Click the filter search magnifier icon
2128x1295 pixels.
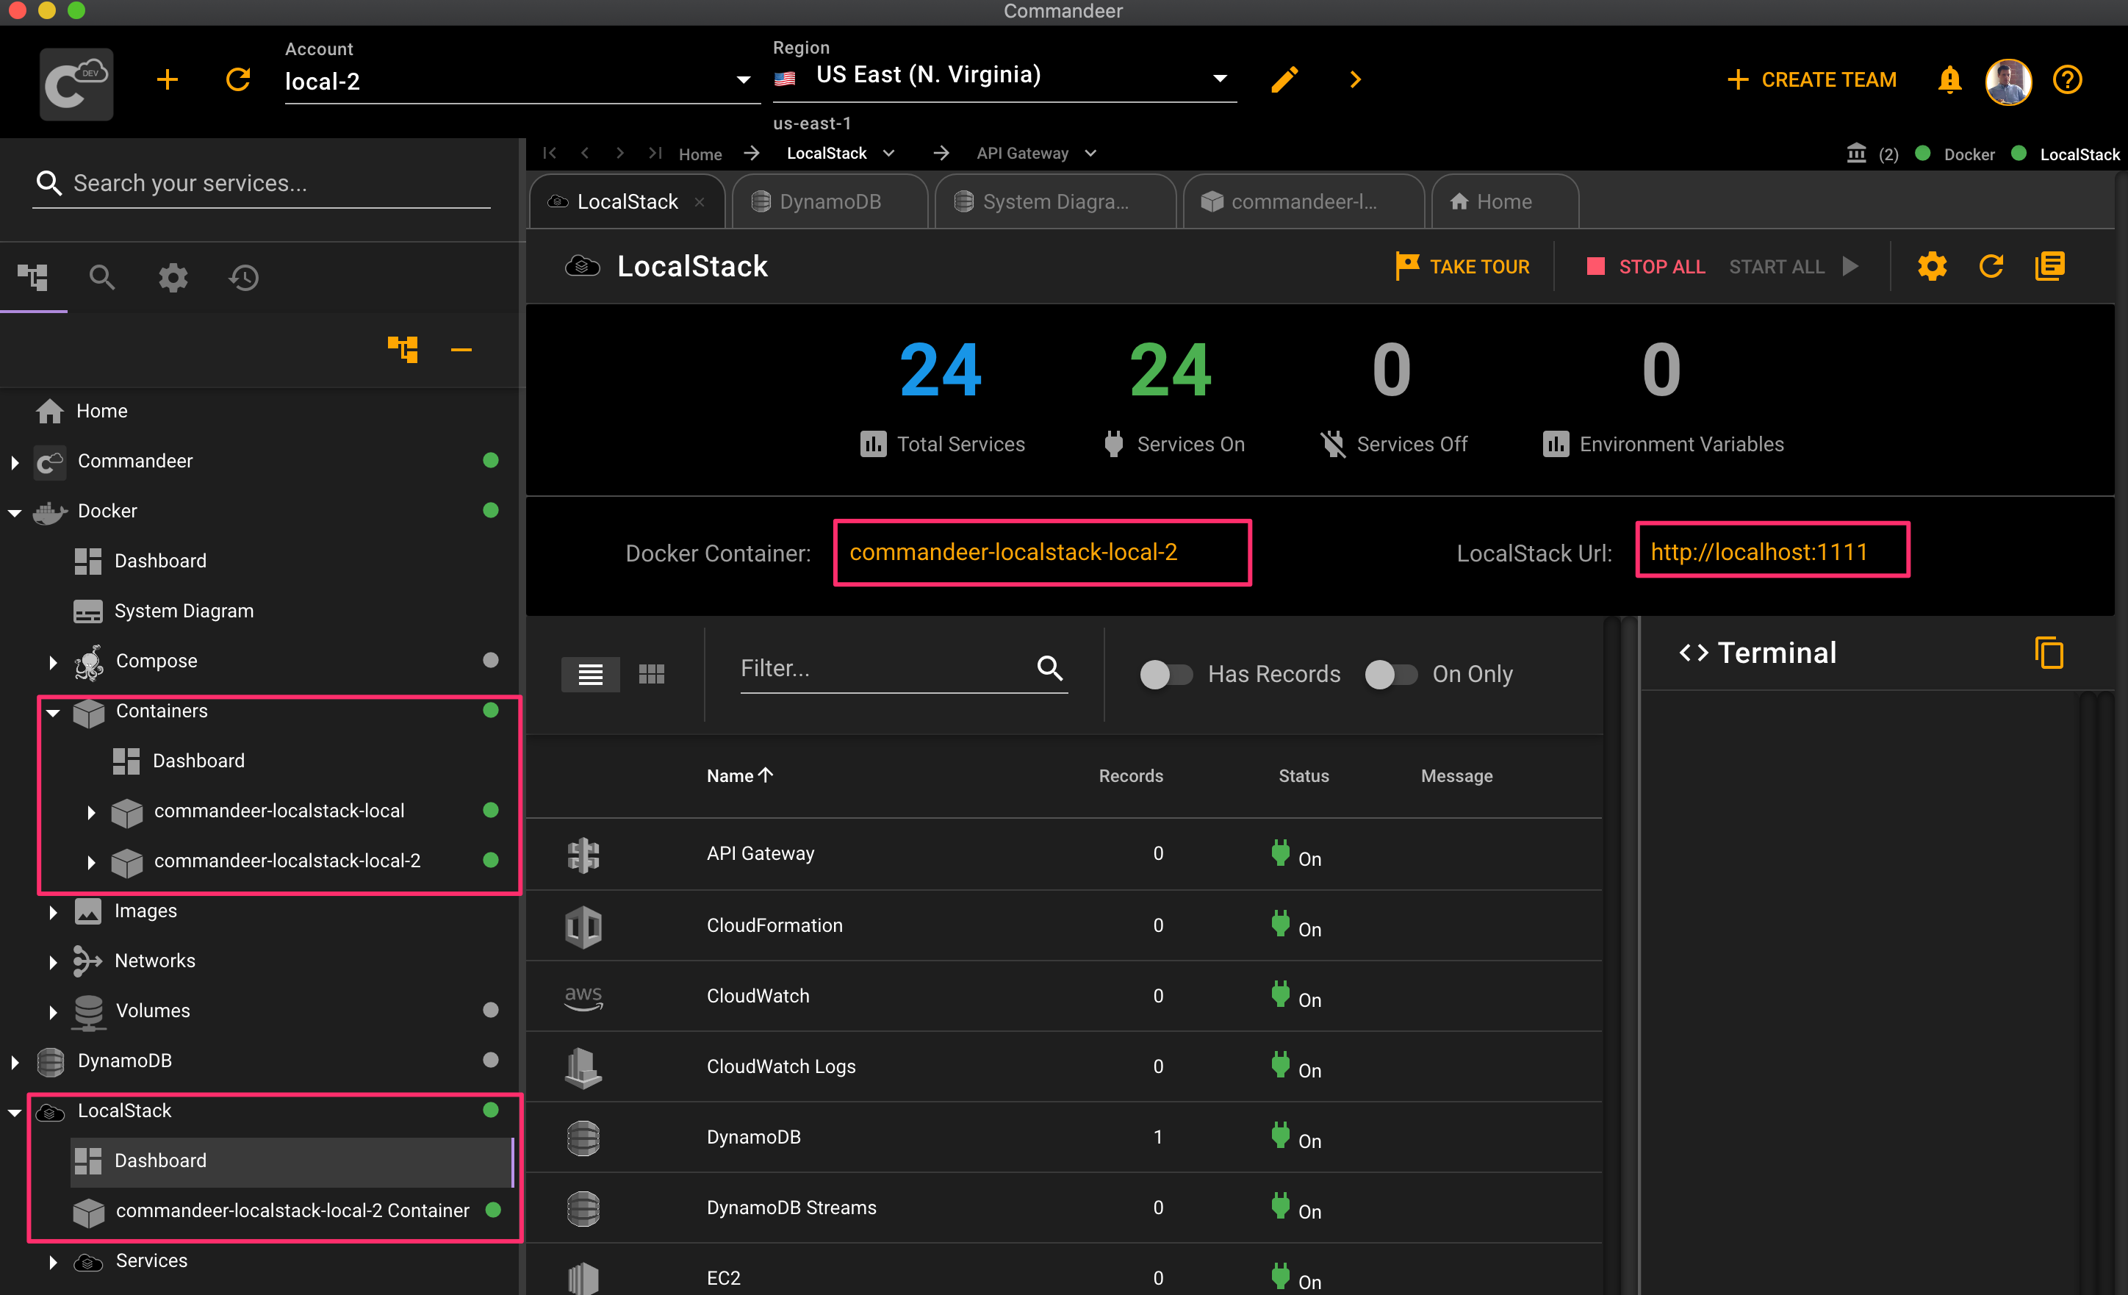pyautogui.click(x=1049, y=668)
